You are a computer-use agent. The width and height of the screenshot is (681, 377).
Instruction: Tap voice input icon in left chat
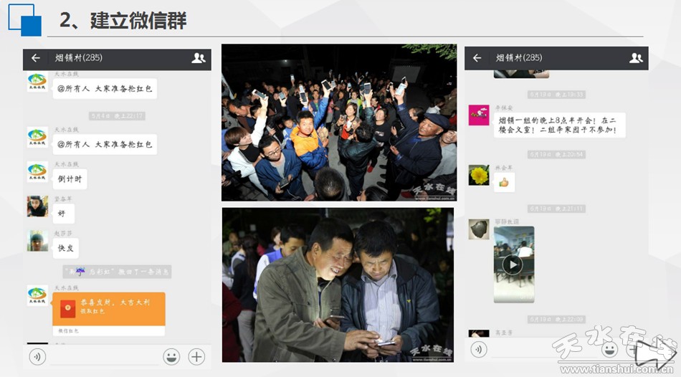pyautogui.click(x=37, y=356)
